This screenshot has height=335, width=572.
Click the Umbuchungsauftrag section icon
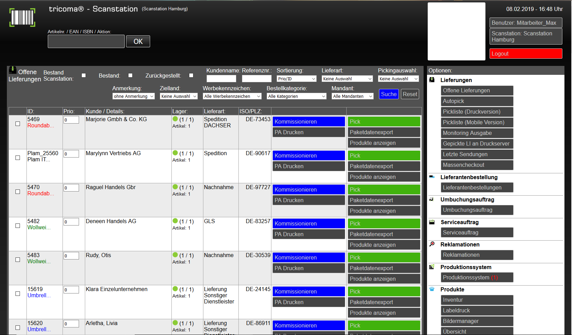coord(432,199)
